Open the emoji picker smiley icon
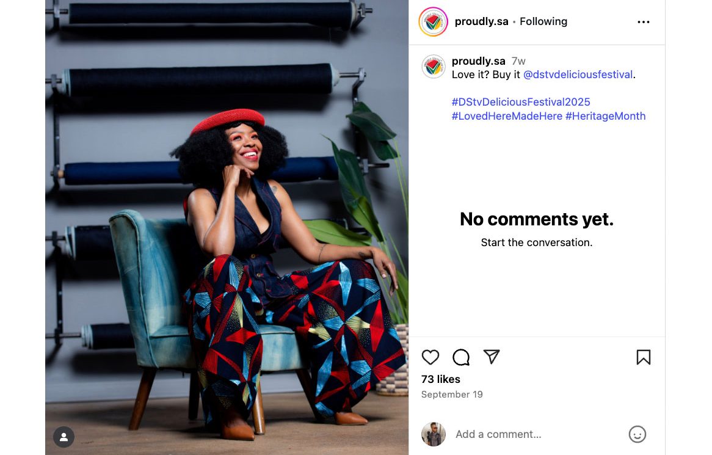The image size is (712, 455). tap(637, 434)
